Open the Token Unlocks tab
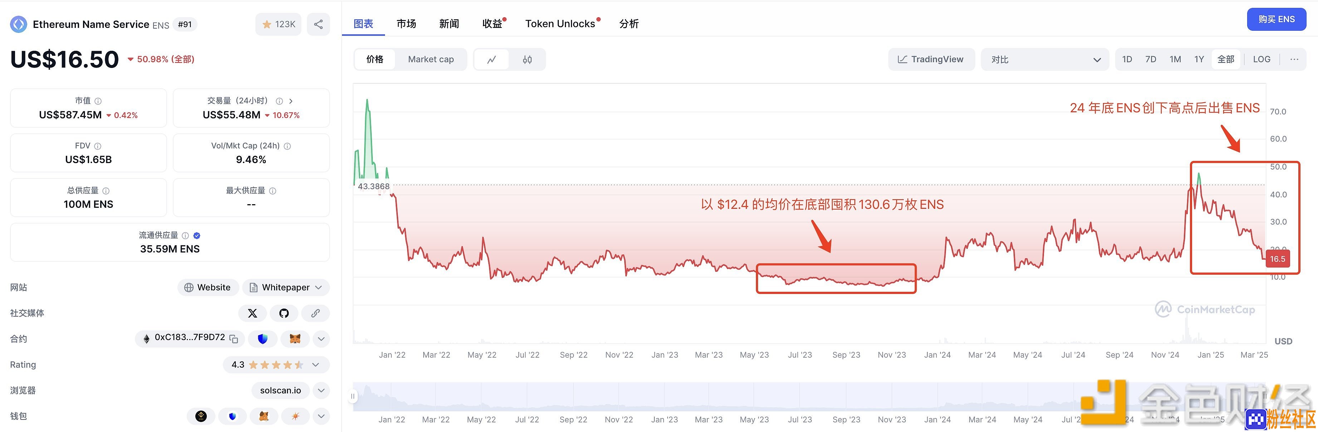This screenshot has width=1318, height=432. pyautogui.click(x=561, y=24)
